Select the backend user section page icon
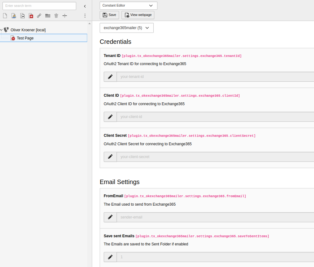The width and height of the screenshot is (314, 267). click(13, 16)
